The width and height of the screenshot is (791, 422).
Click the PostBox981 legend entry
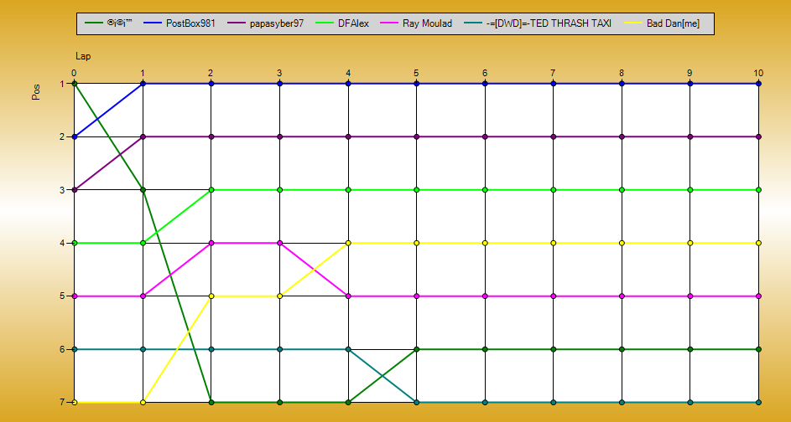(191, 23)
